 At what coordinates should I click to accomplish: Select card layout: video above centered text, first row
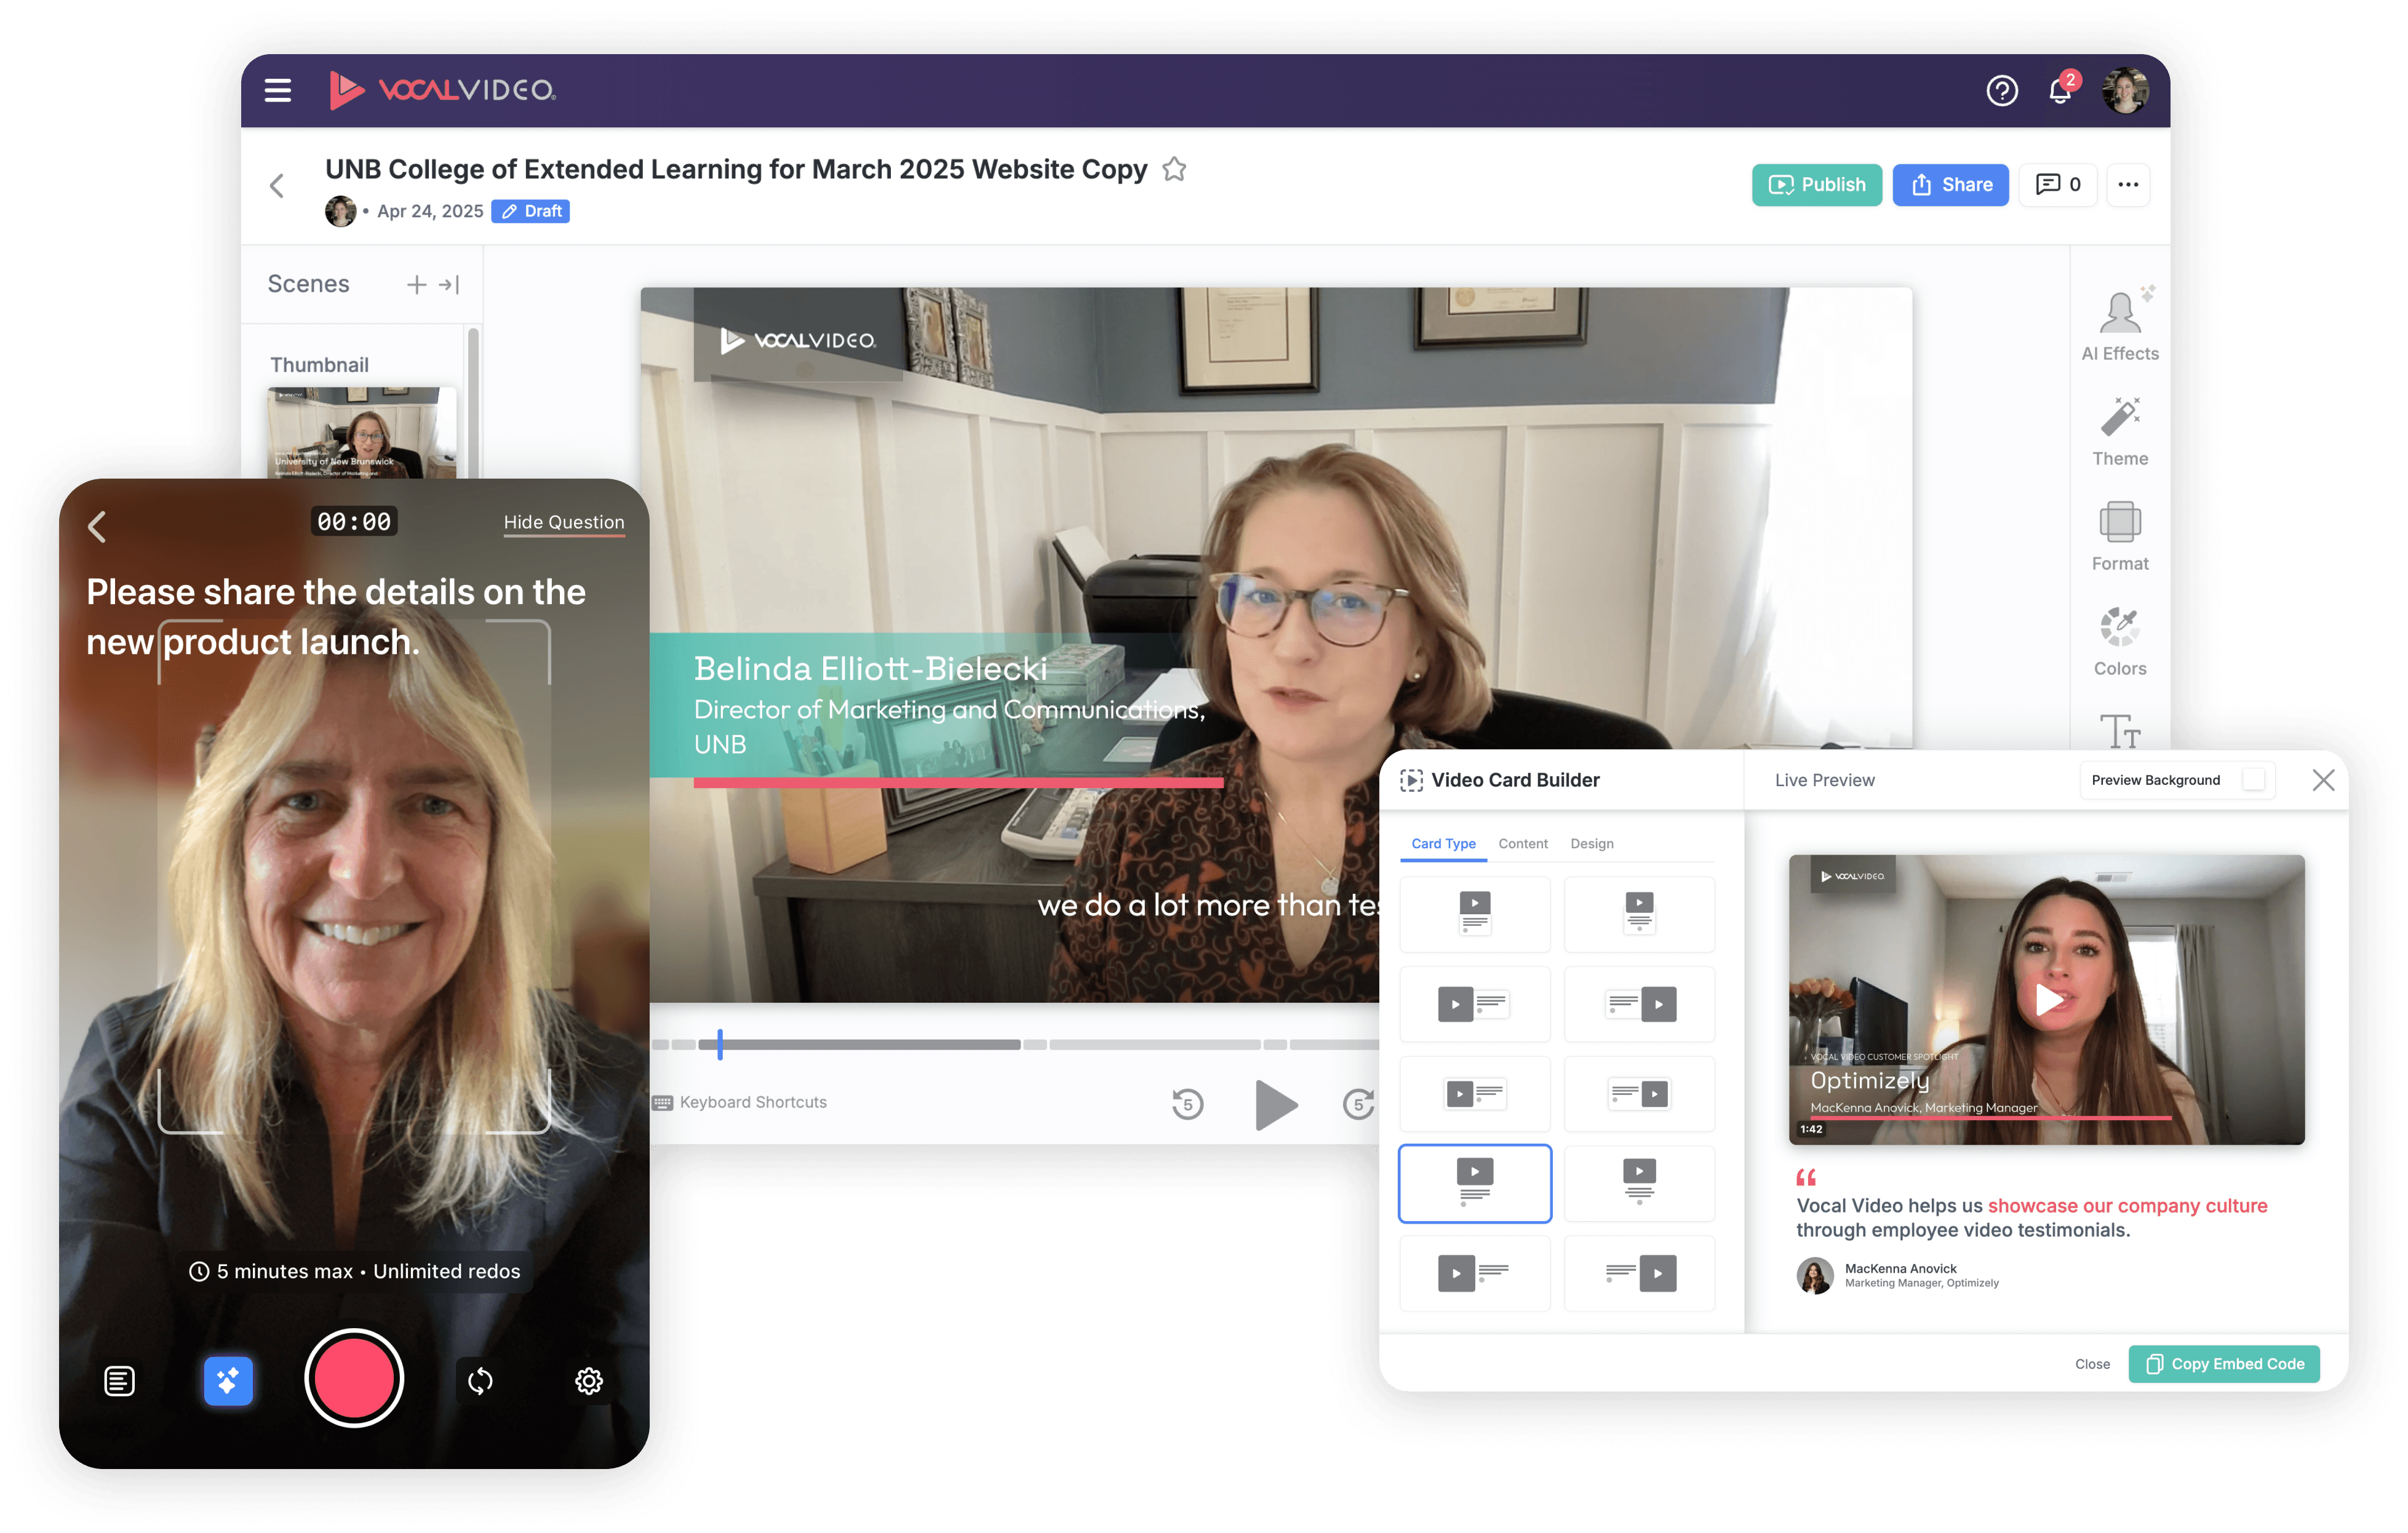click(1639, 914)
